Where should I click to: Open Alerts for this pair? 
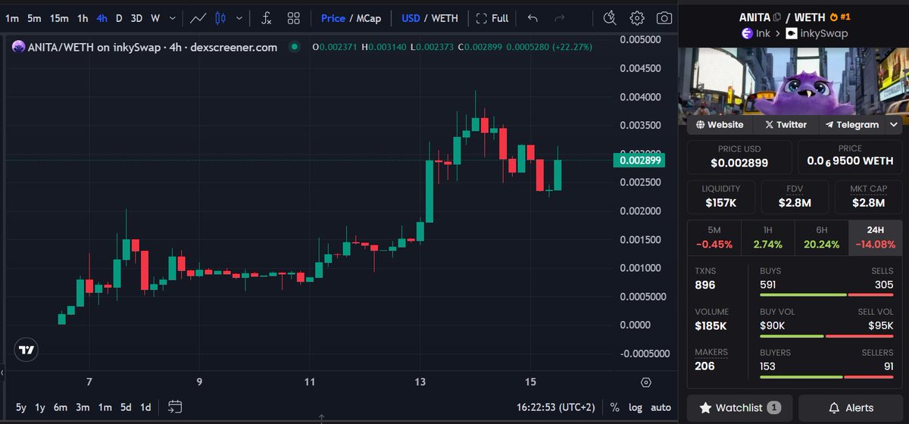pyautogui.click(x=851, y=407)
